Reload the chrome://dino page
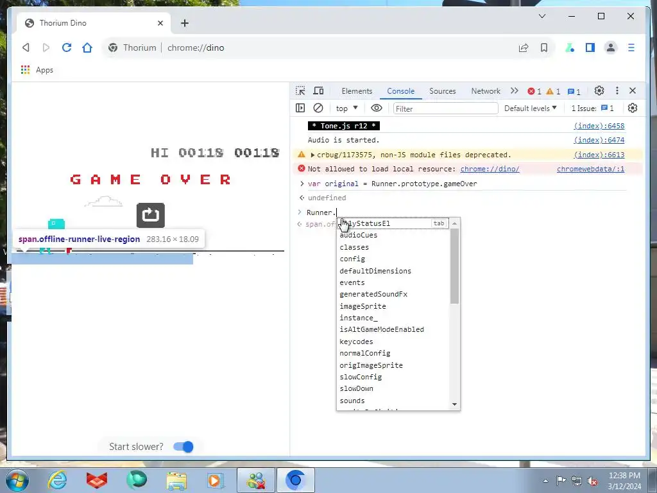657x493 pixels. (x=67, y=48)
